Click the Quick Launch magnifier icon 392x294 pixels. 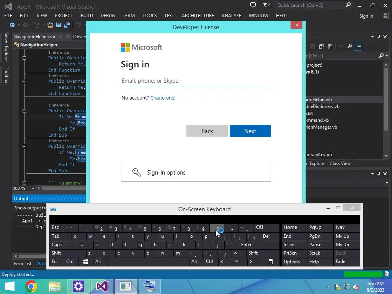coord(348,5)
